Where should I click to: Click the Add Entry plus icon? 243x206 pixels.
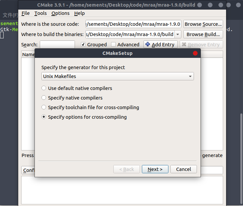click(x=148, y=44)
